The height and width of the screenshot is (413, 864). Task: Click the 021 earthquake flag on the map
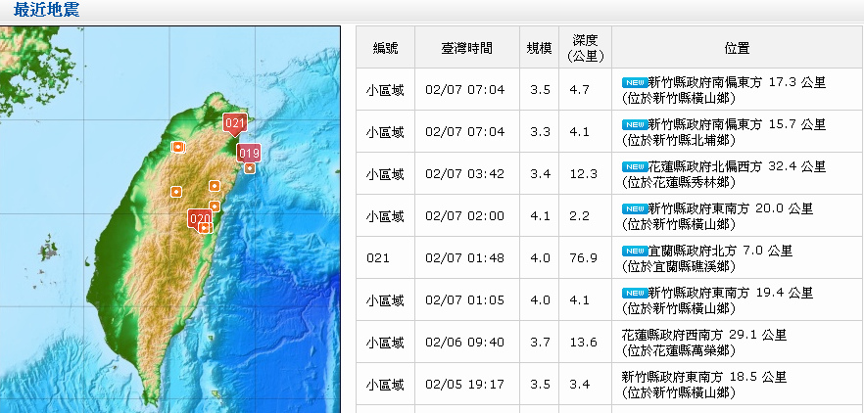tap(234, 124)
